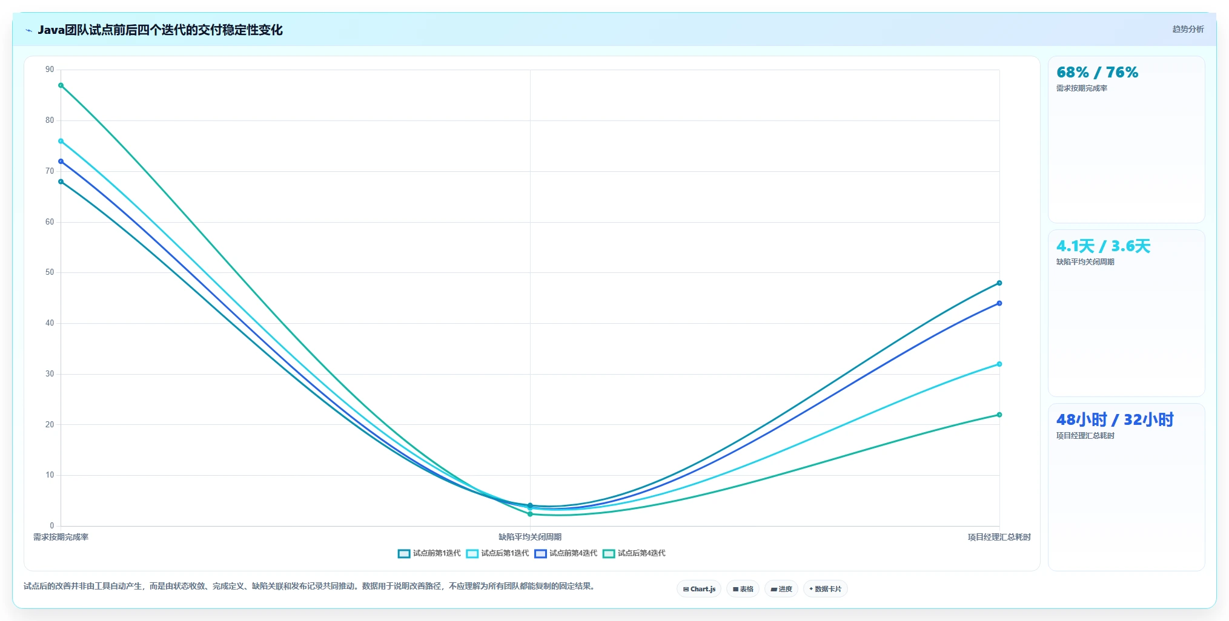Screen dimensions: 1229x621
Task: Click the 试点后第4迭代 point at 项目经理汇总耗时 (22)
Action: click(999, 415)
